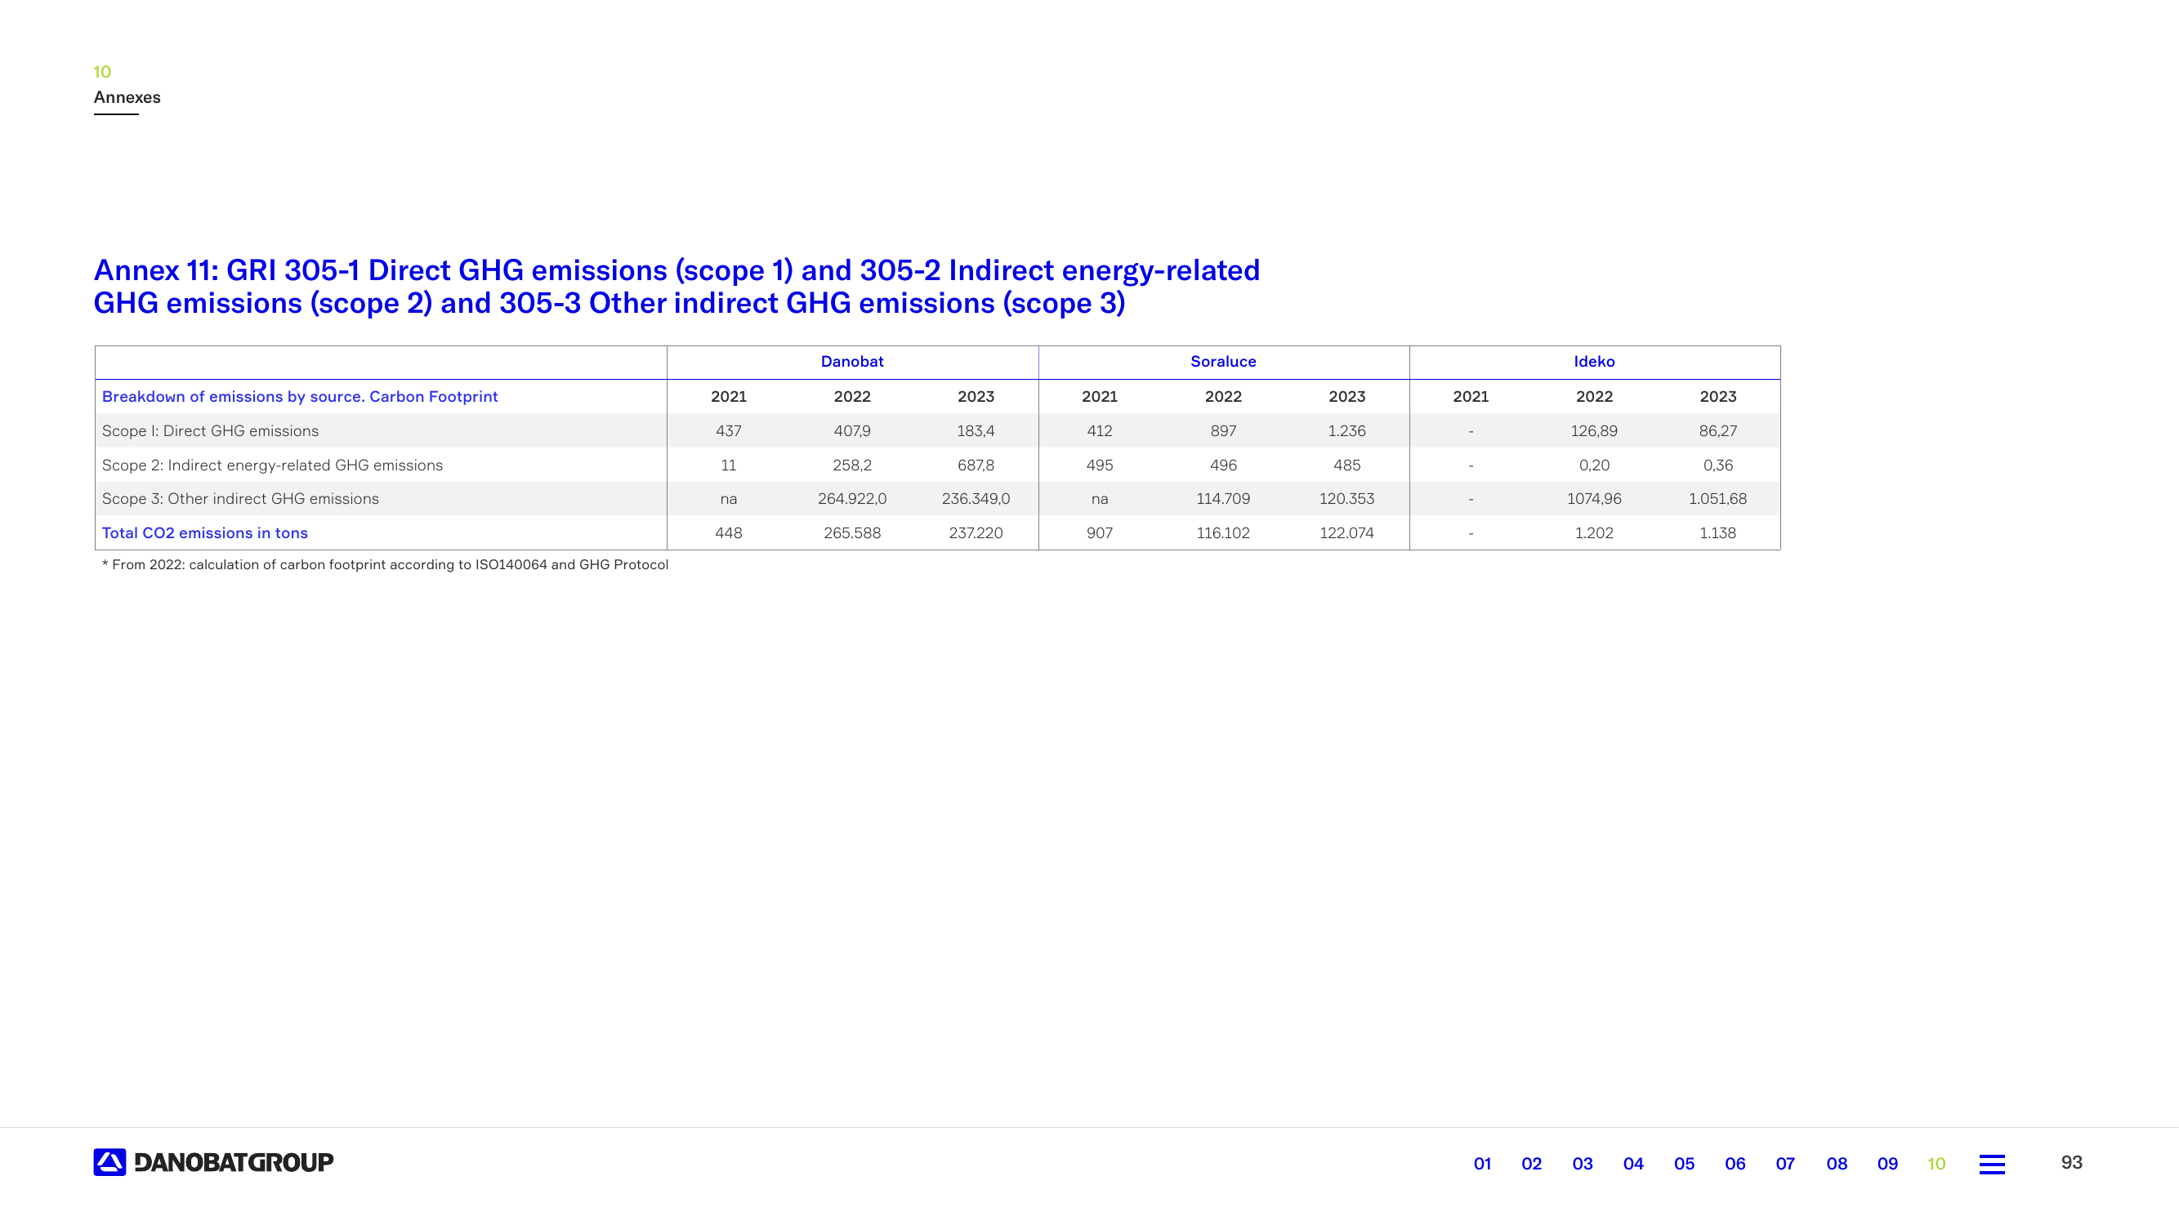Click Soraluce 2022 Scope 3 value 114.709
The height and width of the screenshot is (1225, 2179).
click(1223, 499)
